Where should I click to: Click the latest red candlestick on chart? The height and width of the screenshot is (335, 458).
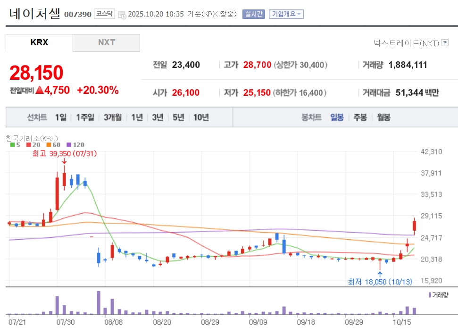[414, 225]
